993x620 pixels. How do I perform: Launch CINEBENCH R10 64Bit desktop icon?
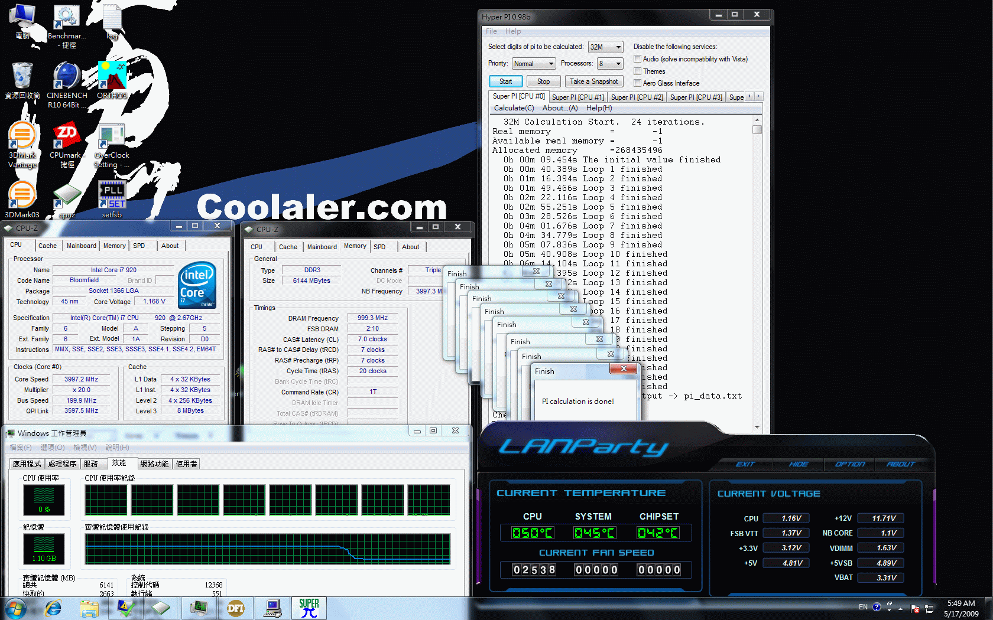coord(67,85)
